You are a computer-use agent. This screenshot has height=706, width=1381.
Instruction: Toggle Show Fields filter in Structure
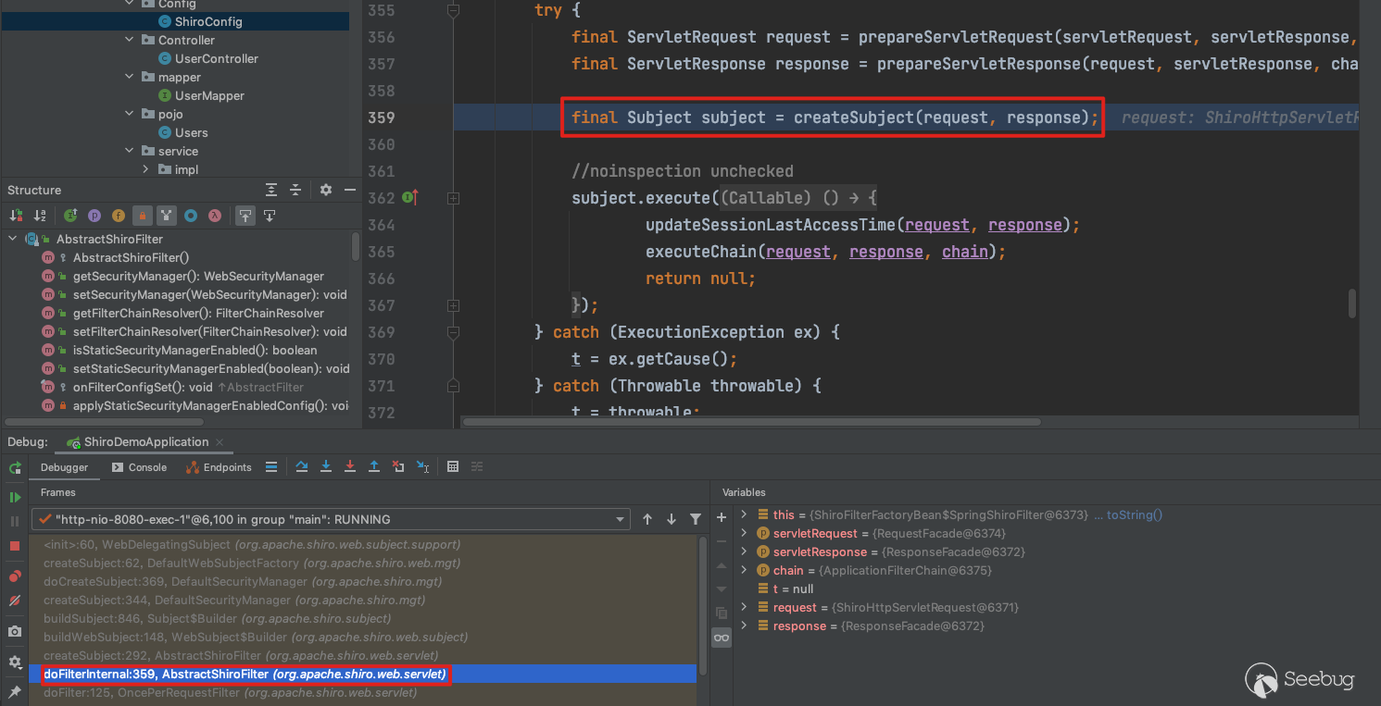point(118,216)
